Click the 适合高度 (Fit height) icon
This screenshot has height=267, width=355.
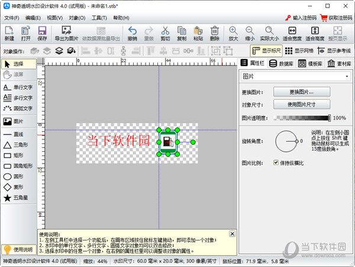[x=315, y=34]
